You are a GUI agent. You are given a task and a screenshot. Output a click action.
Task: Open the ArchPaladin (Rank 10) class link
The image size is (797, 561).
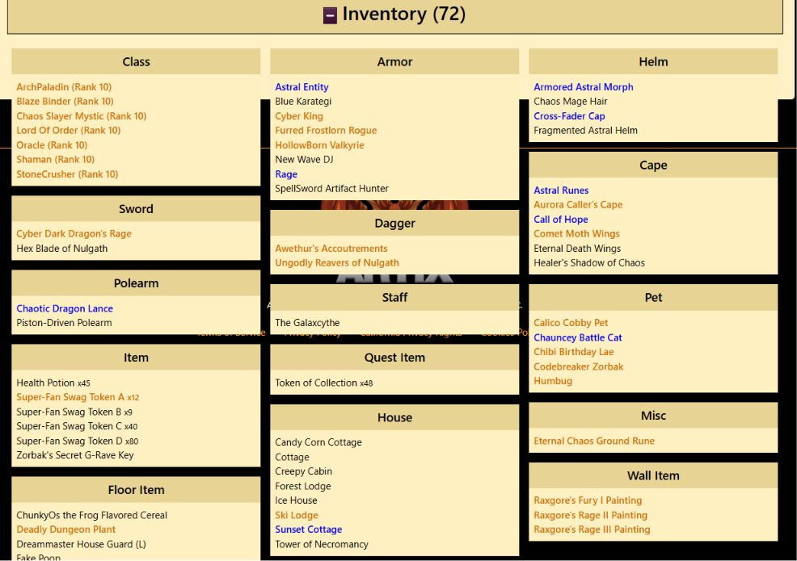click(x=64, y=87)
